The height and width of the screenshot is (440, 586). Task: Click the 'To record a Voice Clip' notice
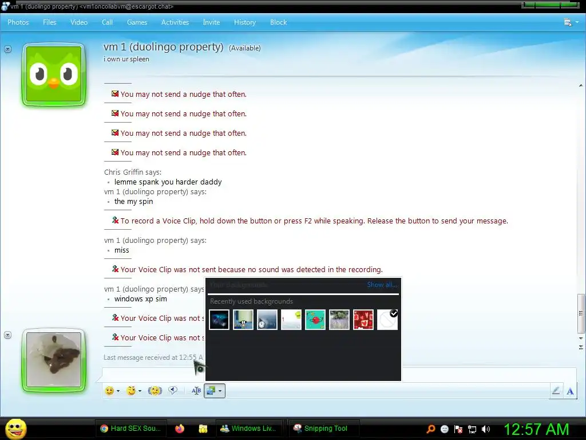coord(314,221)
